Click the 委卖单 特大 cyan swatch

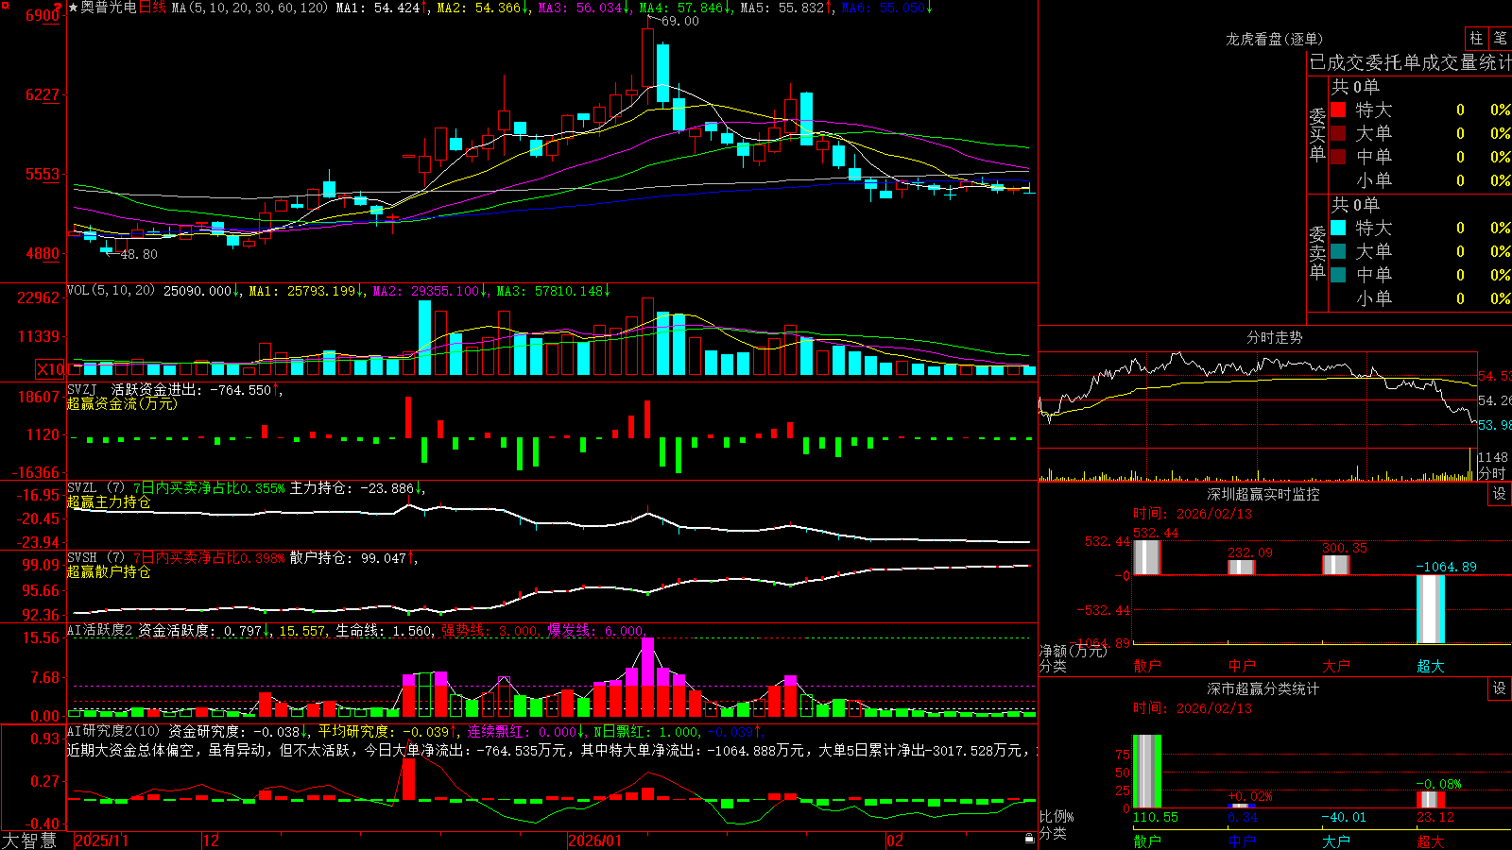point(1338,228)
